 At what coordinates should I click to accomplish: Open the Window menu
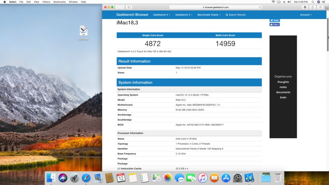tap(73, 2)
